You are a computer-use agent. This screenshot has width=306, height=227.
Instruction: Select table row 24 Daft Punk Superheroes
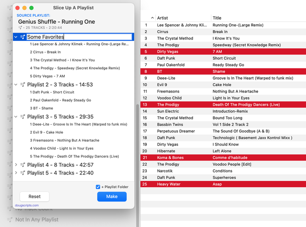coord(223,177)
